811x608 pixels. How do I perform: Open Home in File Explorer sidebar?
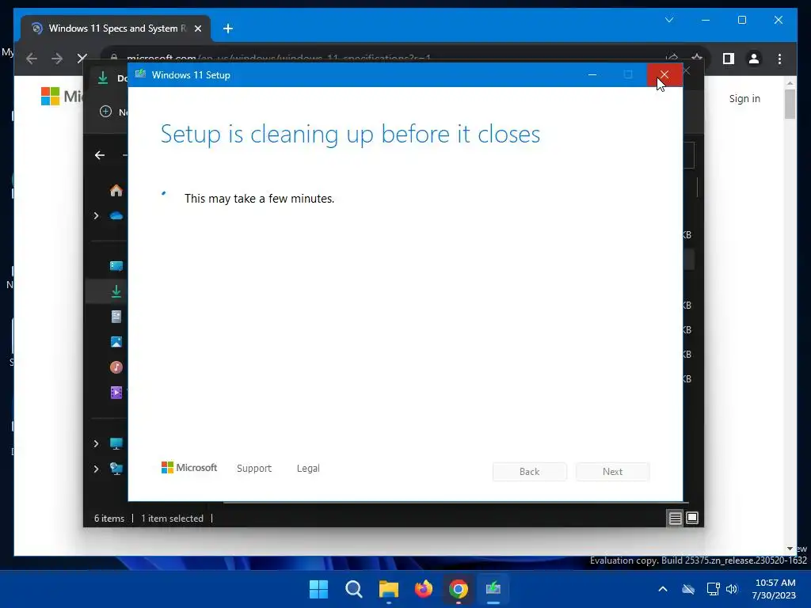point(116,190)
